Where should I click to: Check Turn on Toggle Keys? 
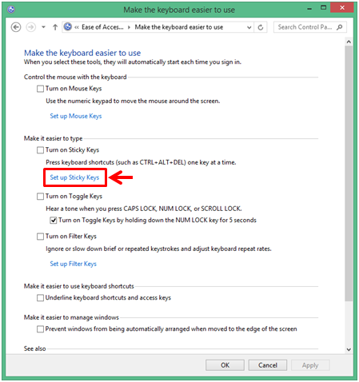tap(40, 197)
